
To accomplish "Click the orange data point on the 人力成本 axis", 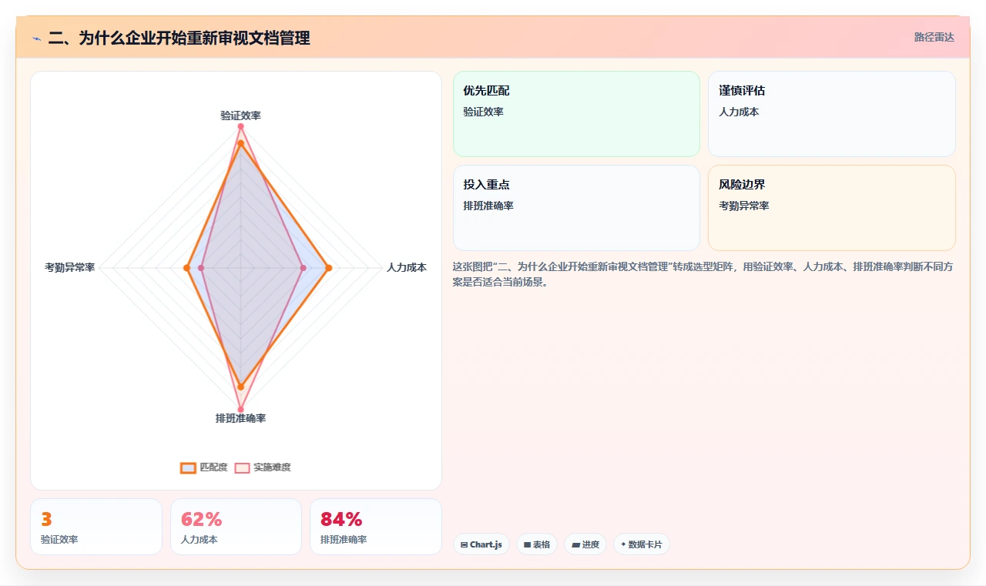I will pos(329,268).
